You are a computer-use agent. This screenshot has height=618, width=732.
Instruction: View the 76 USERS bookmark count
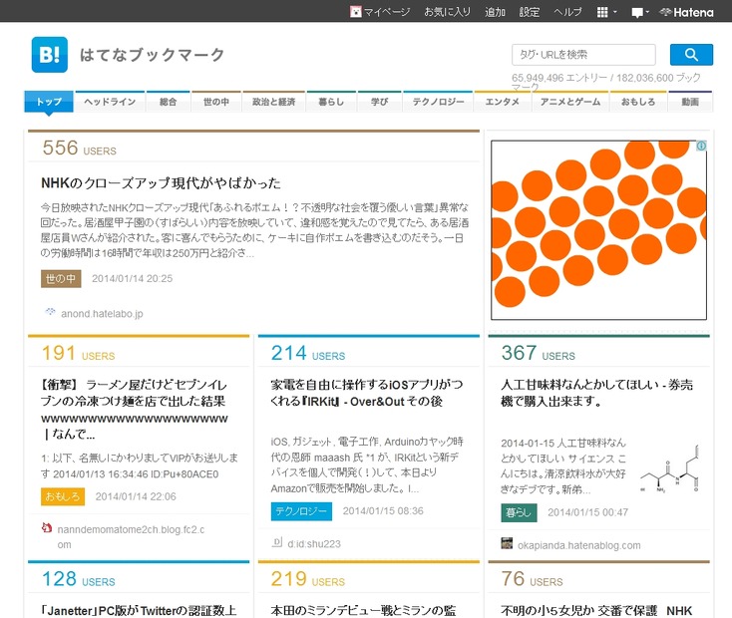[x=533, y=579]
